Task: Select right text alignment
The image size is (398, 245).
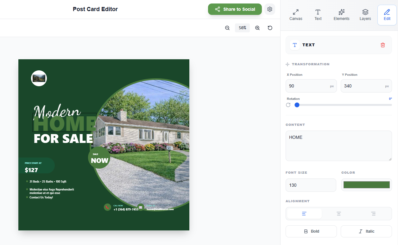Action: pos(374,214)
